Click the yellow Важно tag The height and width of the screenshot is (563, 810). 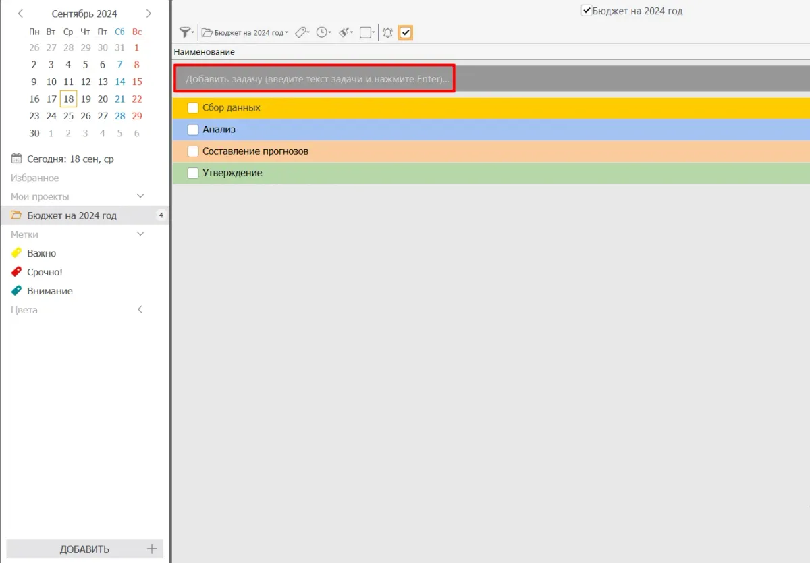tap(41, 253)
